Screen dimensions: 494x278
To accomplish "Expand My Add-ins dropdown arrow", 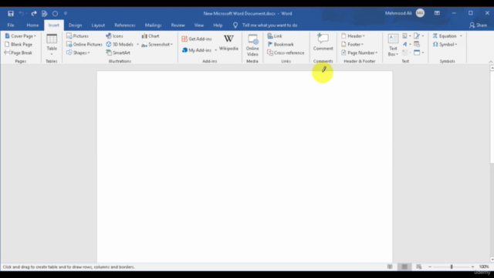I will [216, 50].
